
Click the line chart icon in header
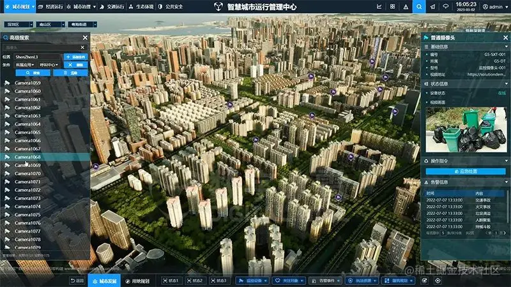[x=379, y=6]
